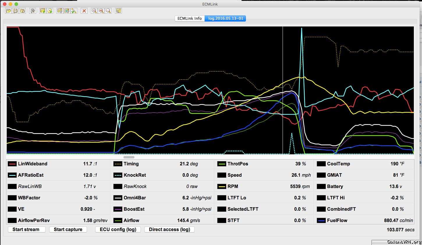Screen dimensions: 422x245
Task: Select the KnockRet legend entry
Action: [134, 175]
